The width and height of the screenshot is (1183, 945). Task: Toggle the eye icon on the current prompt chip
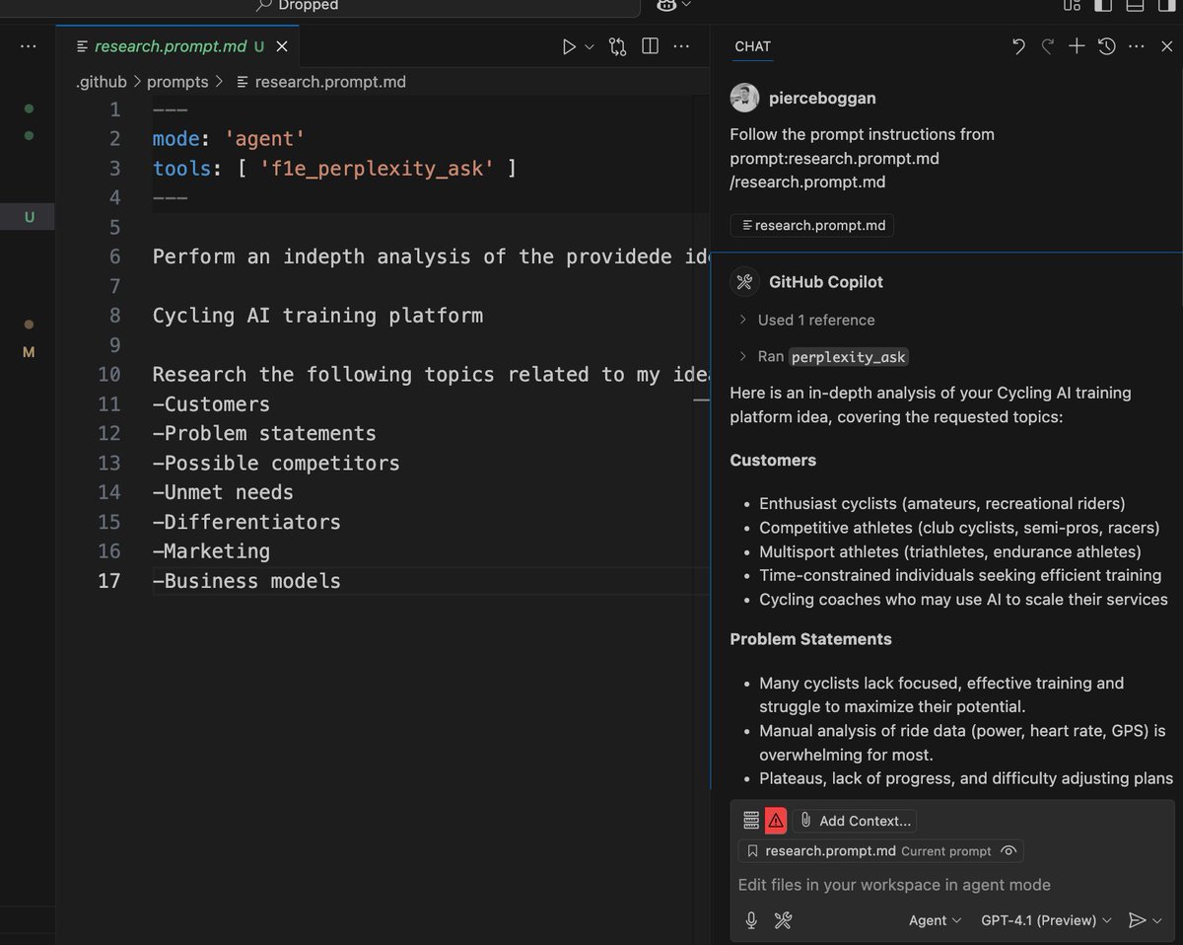point(1008,850)
